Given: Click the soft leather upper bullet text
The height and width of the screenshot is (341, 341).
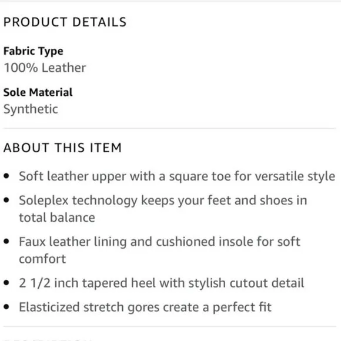Looking at the screenshot, I should (x=177, y=176).
